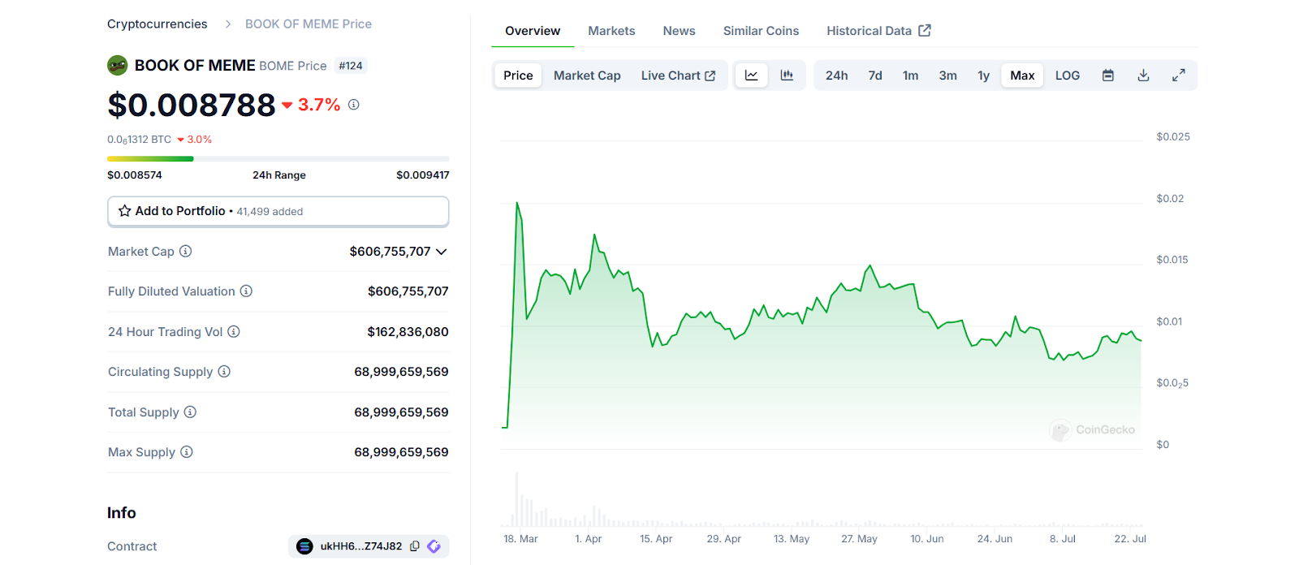Click the star icon in Add to Portfolio

[x=125, y=211]
